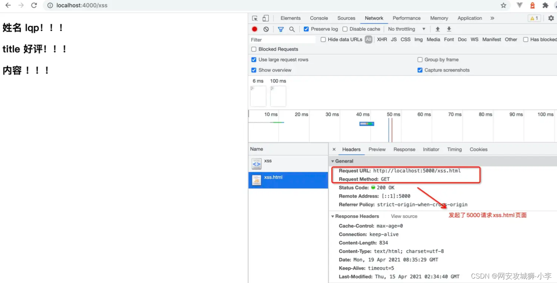
Task: Open the Sources tab
Action: pos(346,18)
